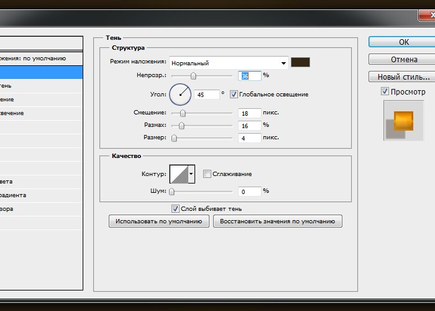Click the contour curve thumbnail
Viewport: 435px width, 311px height.
click(x=178, y=174)
